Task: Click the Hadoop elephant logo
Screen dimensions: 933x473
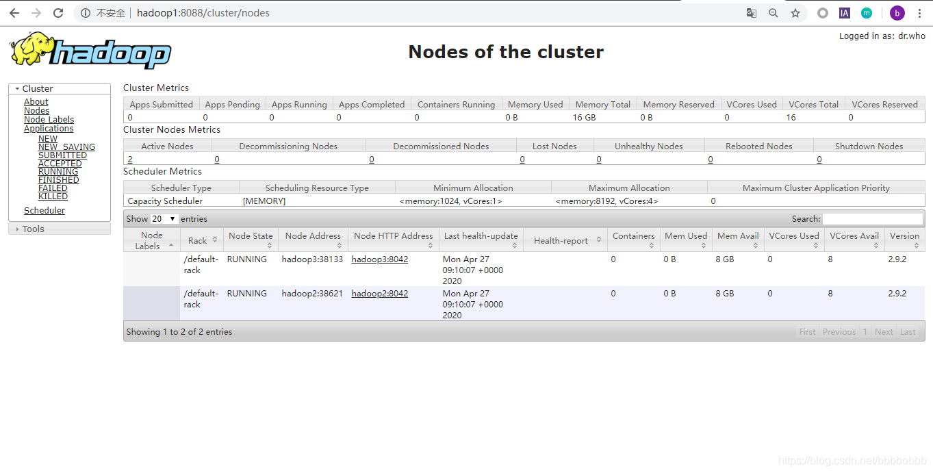Action: coord(90,50)
